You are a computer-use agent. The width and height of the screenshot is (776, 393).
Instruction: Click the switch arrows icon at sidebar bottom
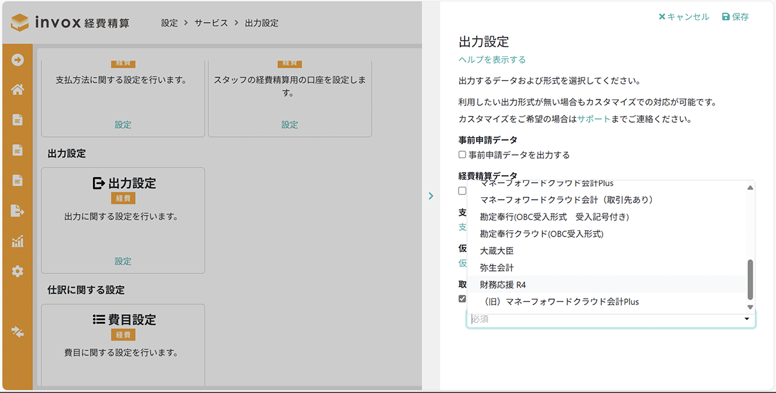coord(17,332)
